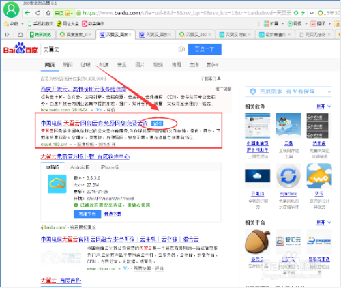The width and height of the screenshot is (341, 288).
Task: Click the camera image-search icon in search box
Action: point(181,49)
